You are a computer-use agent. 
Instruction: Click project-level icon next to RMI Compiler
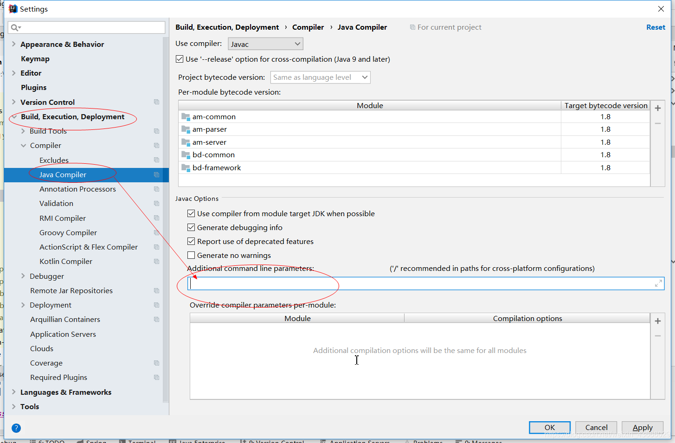[x=156, y=218]
